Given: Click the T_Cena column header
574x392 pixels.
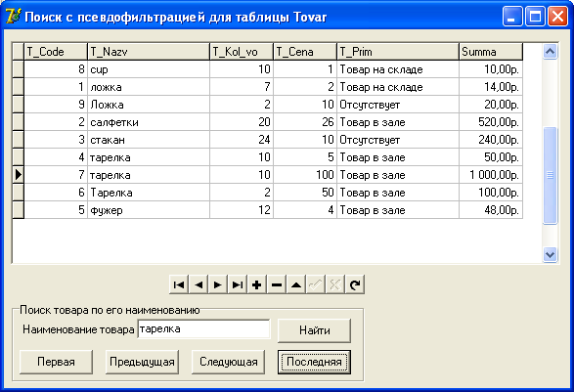Looking at the screenshot, I should (x=305, y=52).
